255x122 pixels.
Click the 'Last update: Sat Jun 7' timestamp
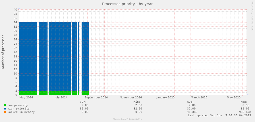click(x=219, y=115)
